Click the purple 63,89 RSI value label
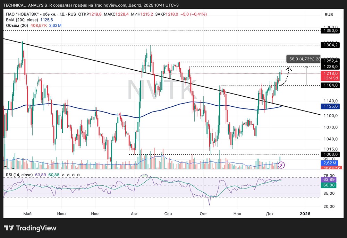 coord(329,179)
